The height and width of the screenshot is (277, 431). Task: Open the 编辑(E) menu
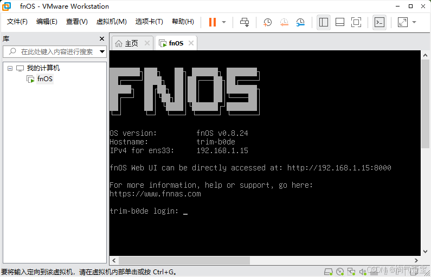(47, 22)
